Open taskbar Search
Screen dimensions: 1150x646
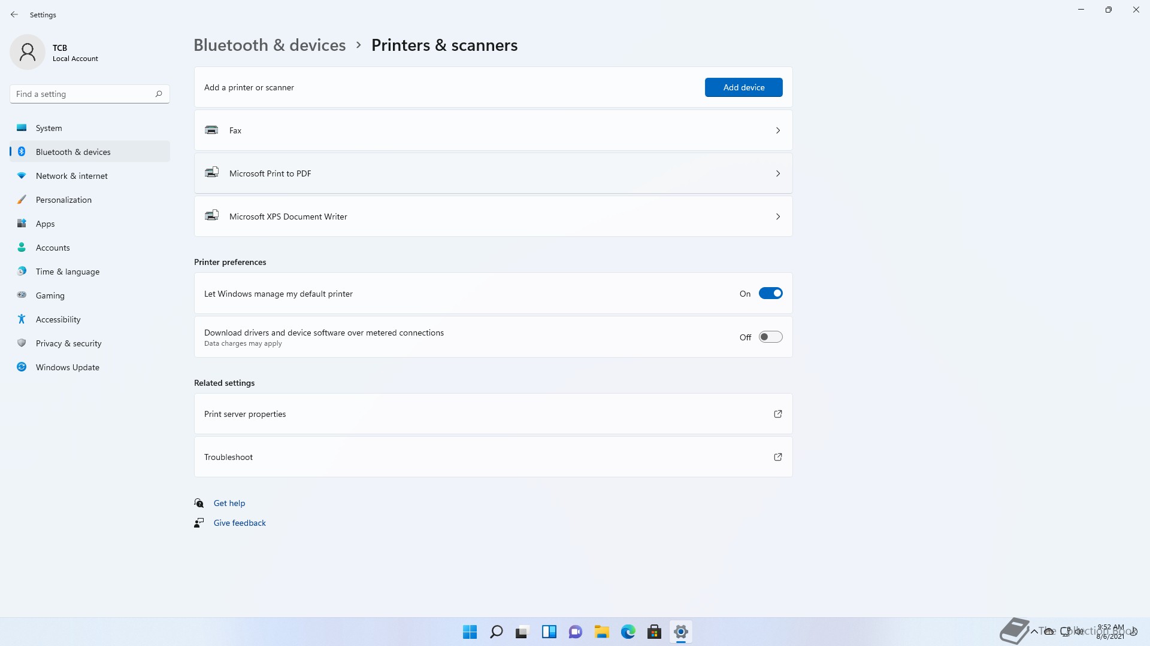coord(497,632)
